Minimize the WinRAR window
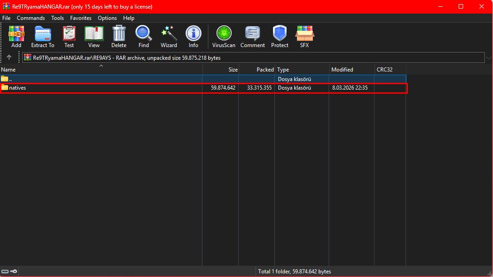Screen dimensions: 493x277 440,6
